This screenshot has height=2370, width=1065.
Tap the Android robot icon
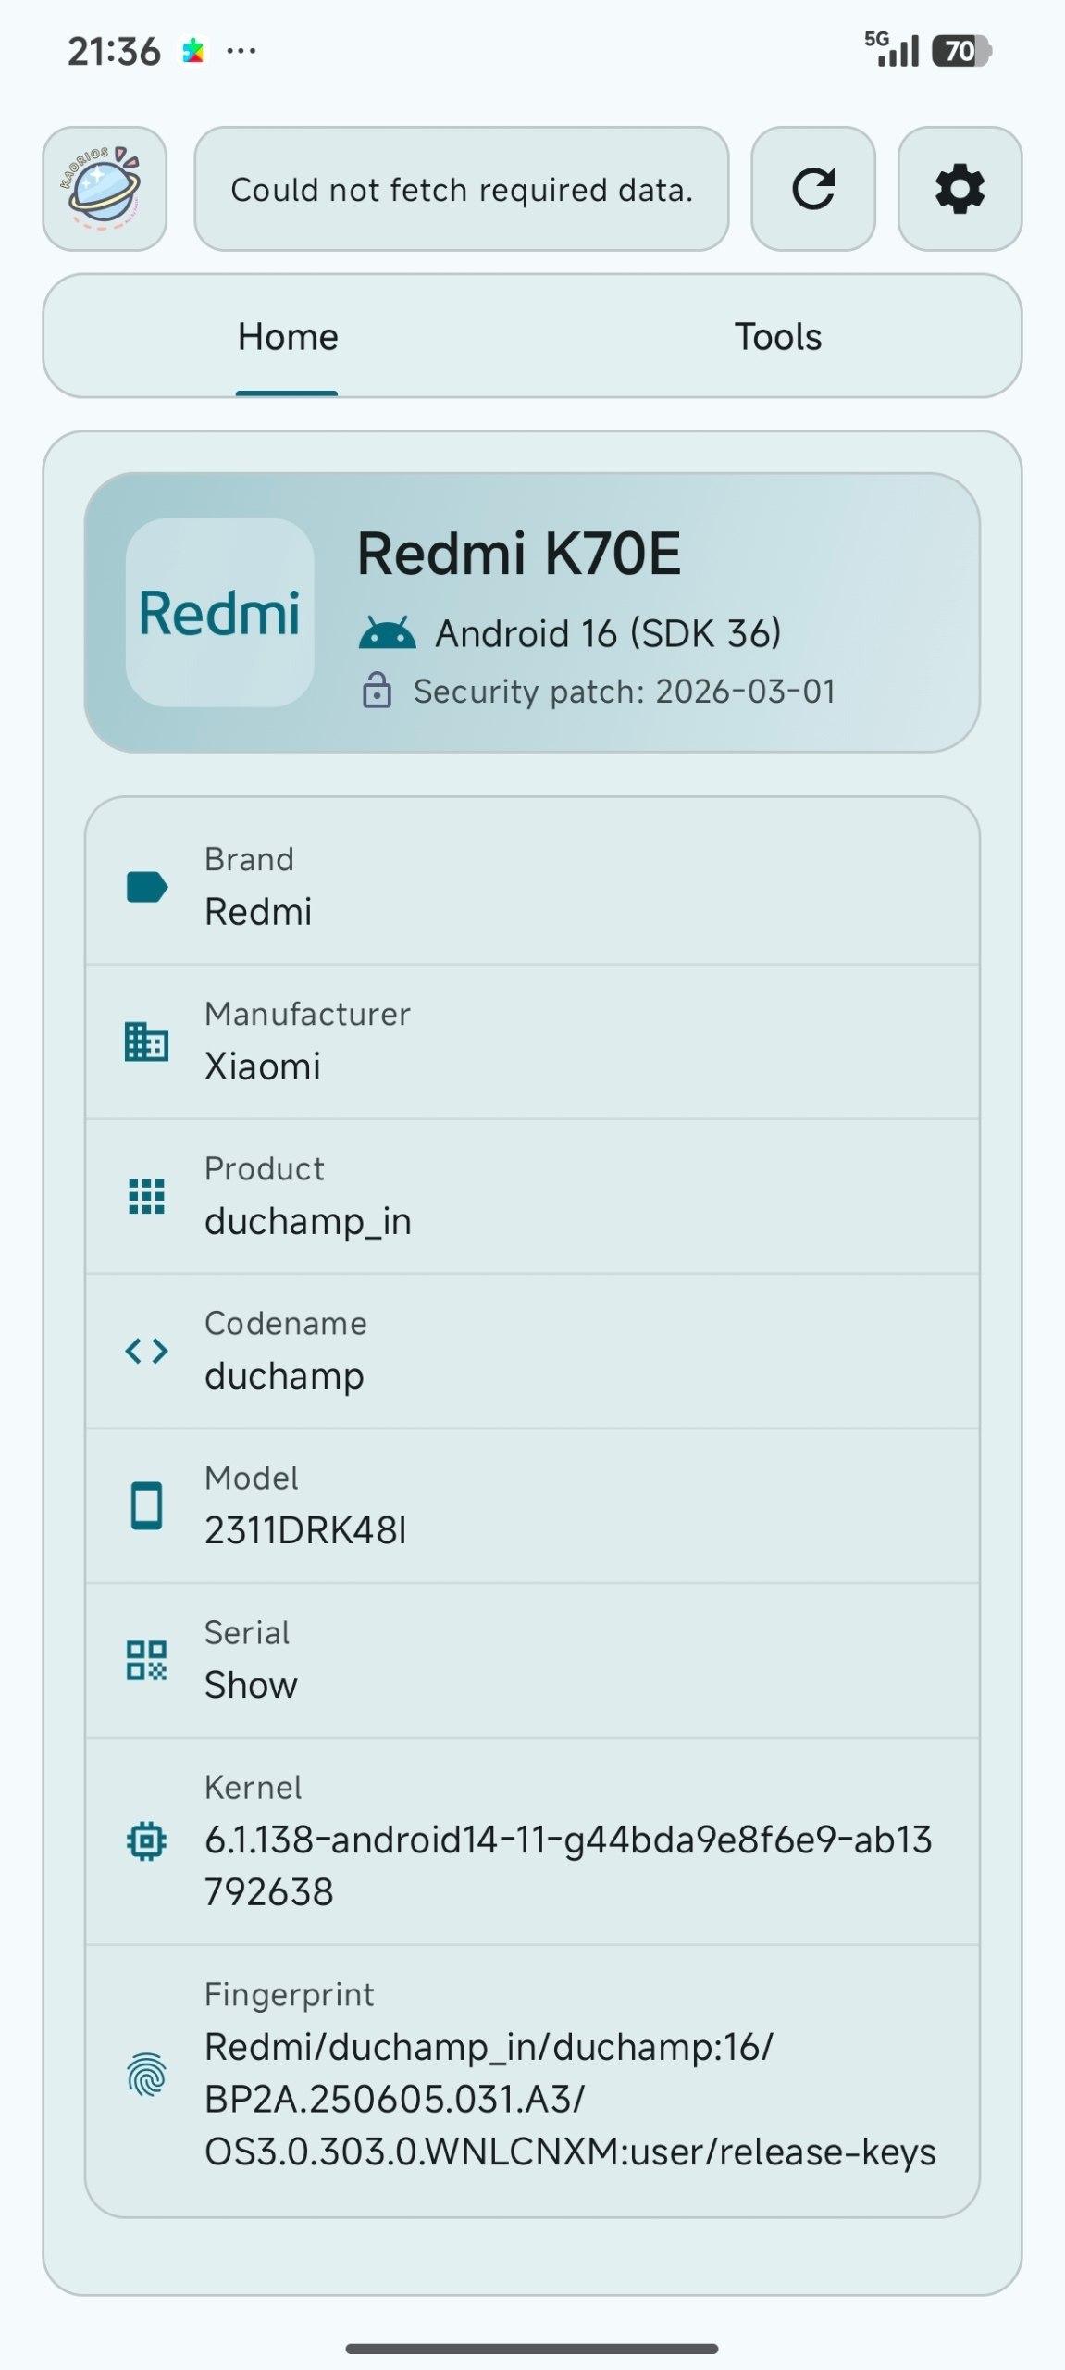(x=387, y=633)
